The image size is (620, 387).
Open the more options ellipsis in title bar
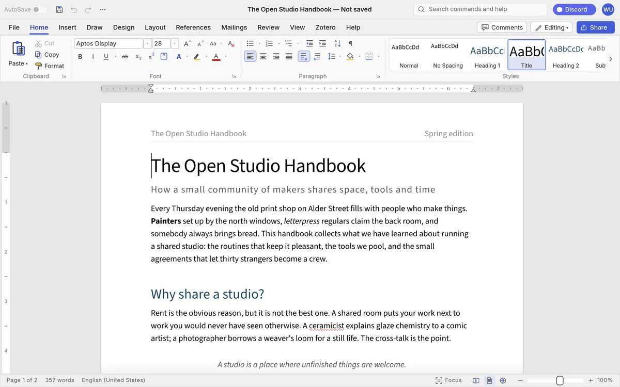tap(103, 9)
